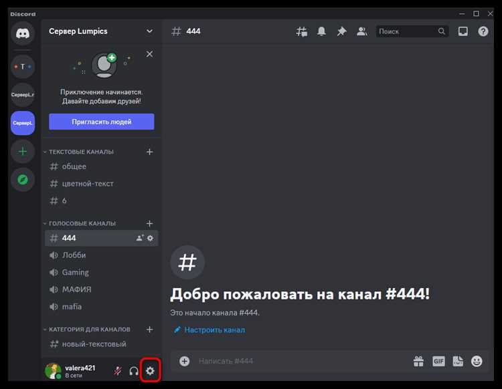Join the Gaming voice channel
Viewport: 502px width, 389px height.
click(x=102, y=272)
